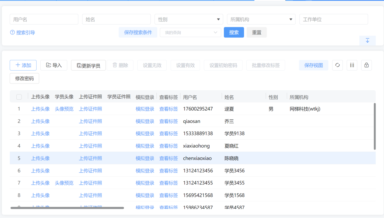Click 模拟登录 for user 15695421568
Image resolution: width=384 pixels, height=218 pixels.
(145, 195)
